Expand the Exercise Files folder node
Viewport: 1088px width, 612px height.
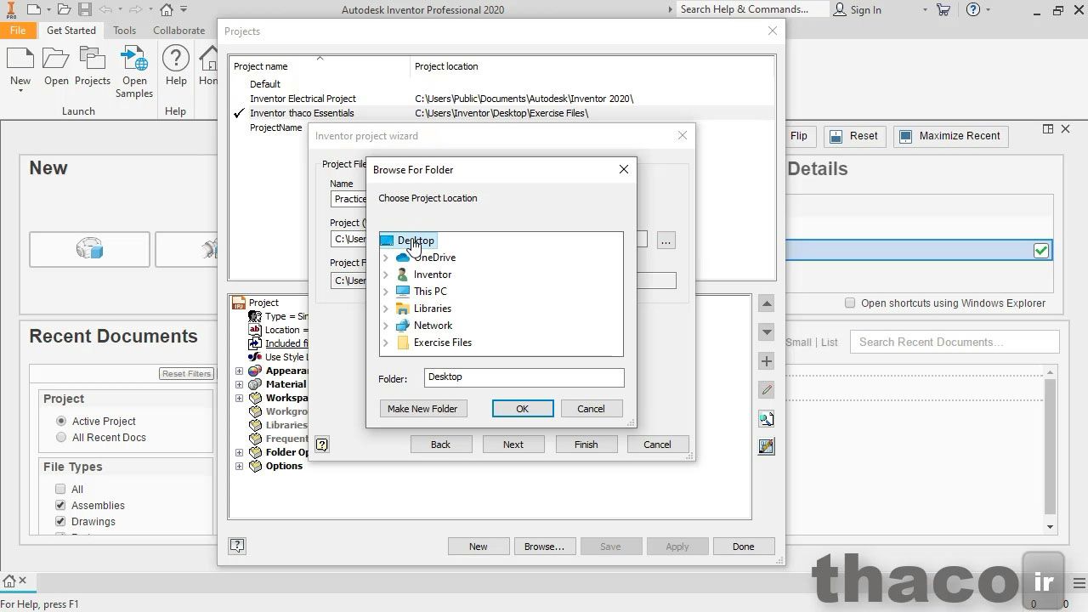[x=386, y=343]
